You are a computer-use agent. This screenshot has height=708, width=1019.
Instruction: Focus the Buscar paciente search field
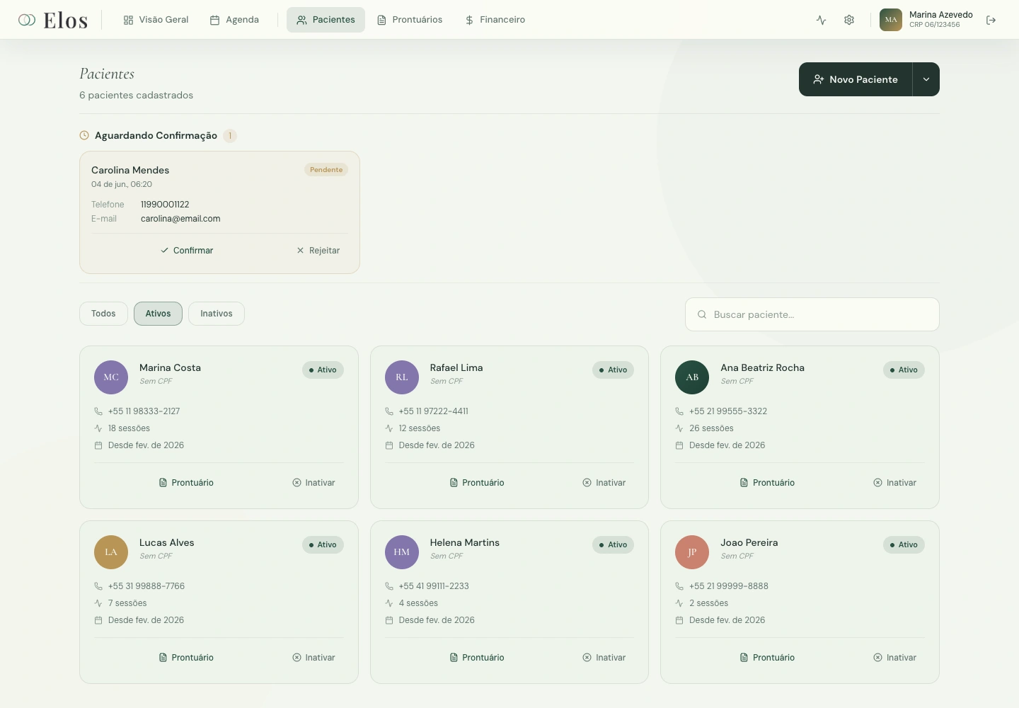(812, 314)
